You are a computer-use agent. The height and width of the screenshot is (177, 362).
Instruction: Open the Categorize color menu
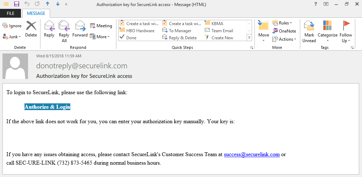pyautogui.click(x=327, y=32)
